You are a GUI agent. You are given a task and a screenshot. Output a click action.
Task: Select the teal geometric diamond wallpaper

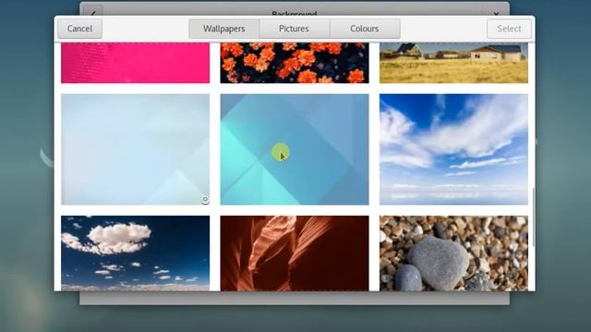[x=295, y=149]
